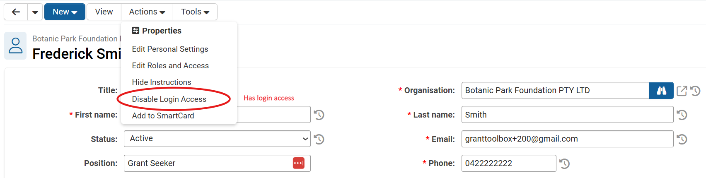This screenshot has height=178, width=706.
Task: View history icon for Email field
Action: [682, 139]
